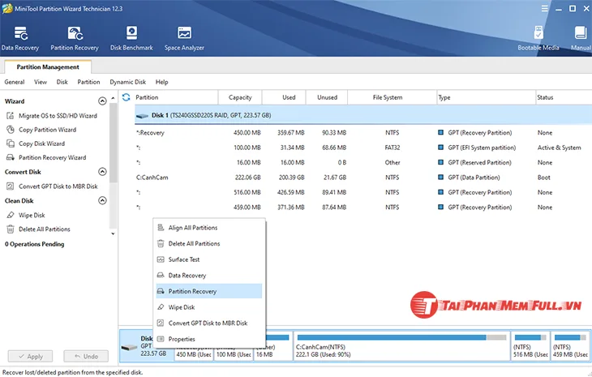Sort by File System column header
Image resolution: width=592 pixels, height=377 pixels.
pos(392,97)
